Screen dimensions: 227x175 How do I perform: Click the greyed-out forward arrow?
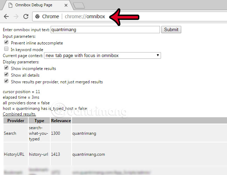[x=16, y=16]
